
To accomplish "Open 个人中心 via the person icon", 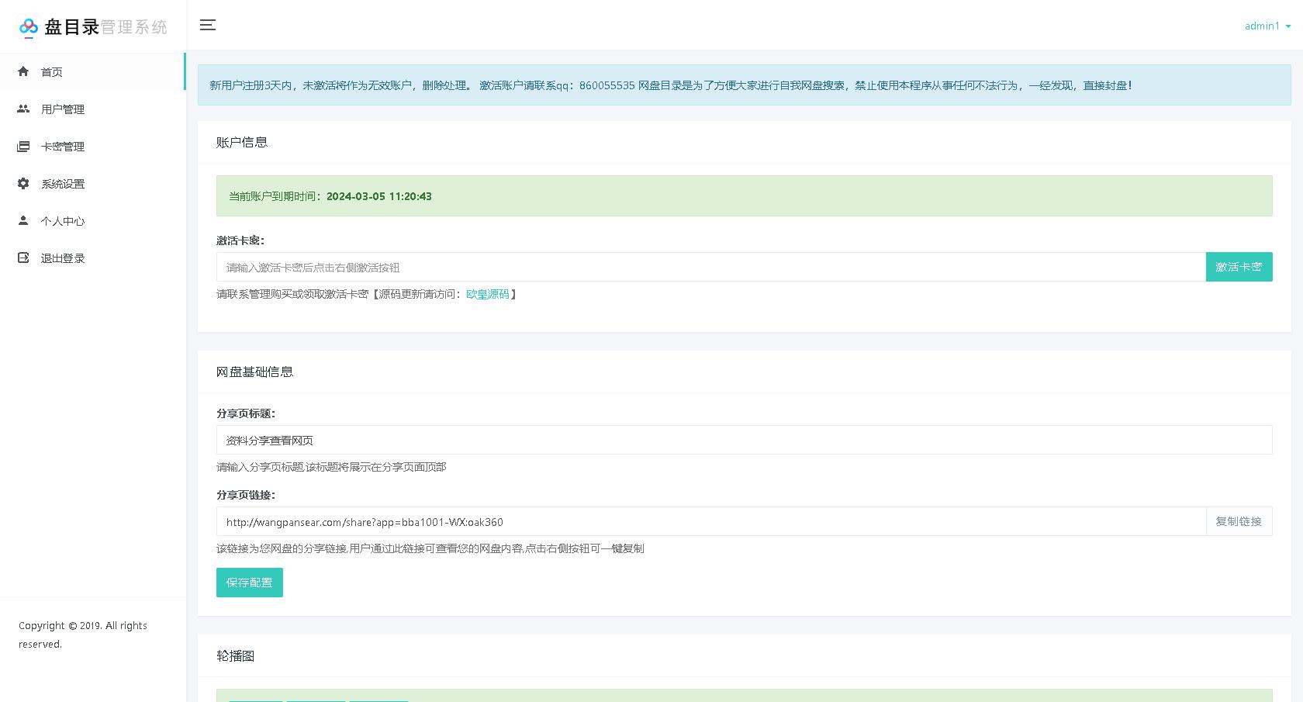I will [x=23, y=220].
